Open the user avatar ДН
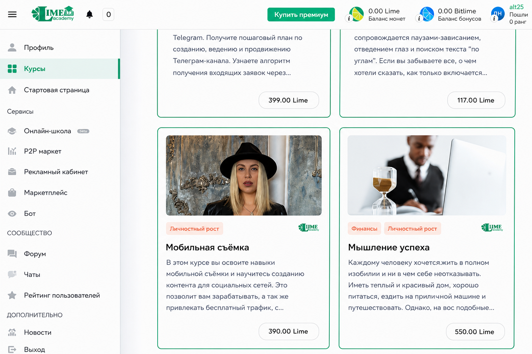The height and width of the screenshot is (354, 532). [x=498, y=14]
